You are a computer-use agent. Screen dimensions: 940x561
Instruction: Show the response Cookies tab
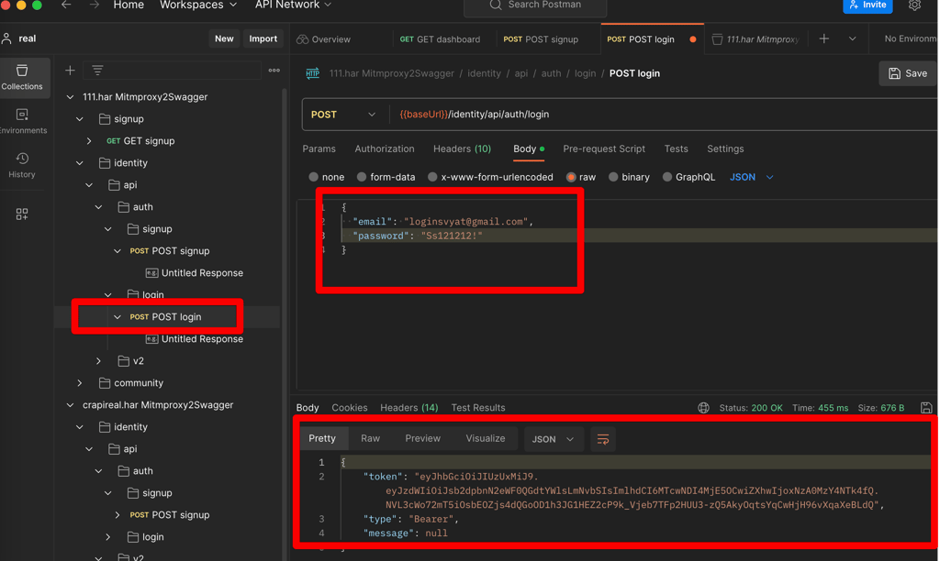coord(350,408)
